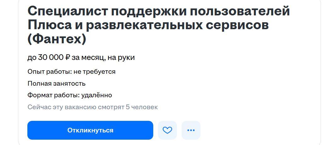Click the blue Откликнуться button
Image resolution: width=332 pixels, height=145 pixels.
coord(90,130)
